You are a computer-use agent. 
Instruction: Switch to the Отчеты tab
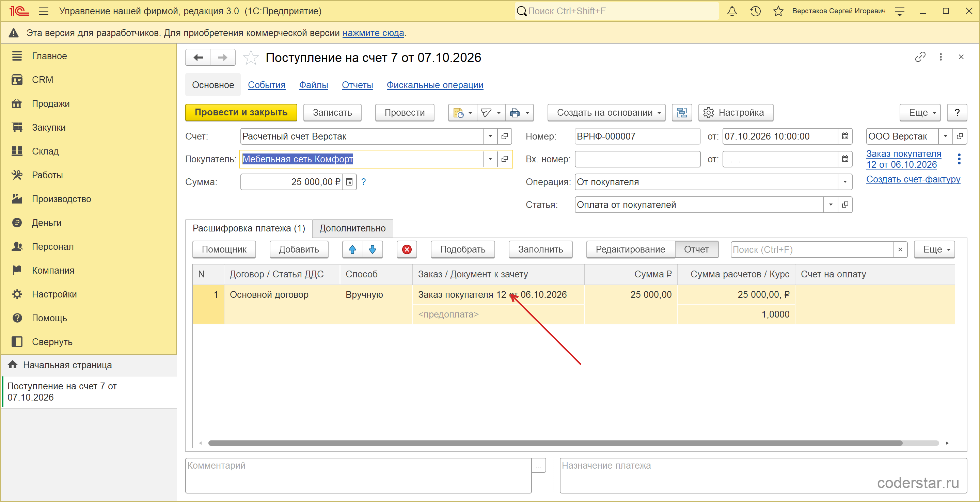(357, 85)
